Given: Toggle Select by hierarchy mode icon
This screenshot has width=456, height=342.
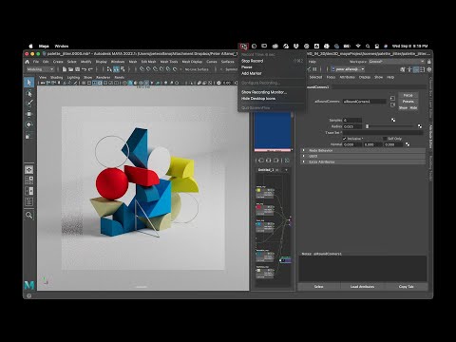Looking at the screenshot, I should 109,69.
